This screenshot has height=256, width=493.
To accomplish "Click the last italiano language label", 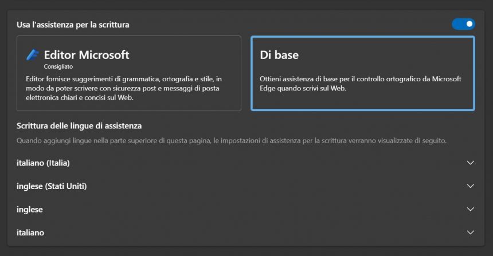I will point(30,233).
